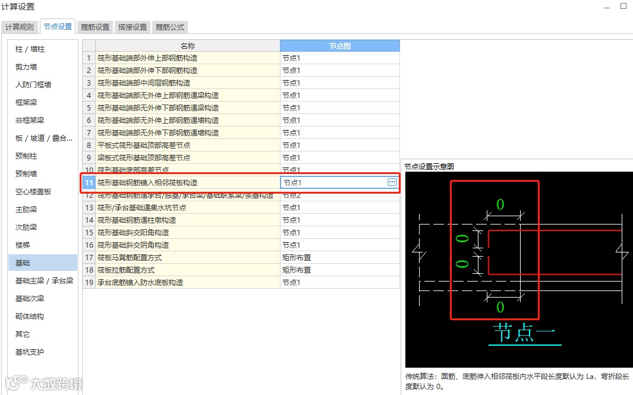633x395 pixels.
Task: Select 柱 / 墙柱 in the sidebar
Action: click(x=30, y=49)
